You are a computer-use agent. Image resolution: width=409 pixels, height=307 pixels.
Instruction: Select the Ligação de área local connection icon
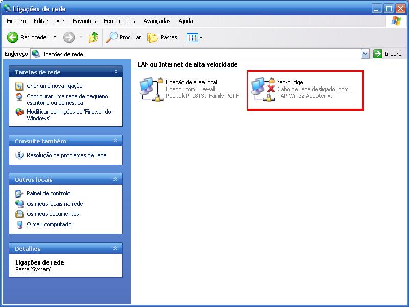click(152, 89)
